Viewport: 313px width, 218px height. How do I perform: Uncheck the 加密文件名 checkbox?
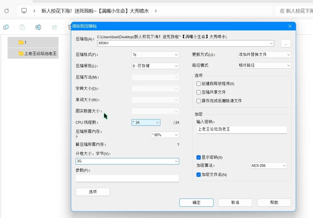pyautogui.click(x=198, y=174)
